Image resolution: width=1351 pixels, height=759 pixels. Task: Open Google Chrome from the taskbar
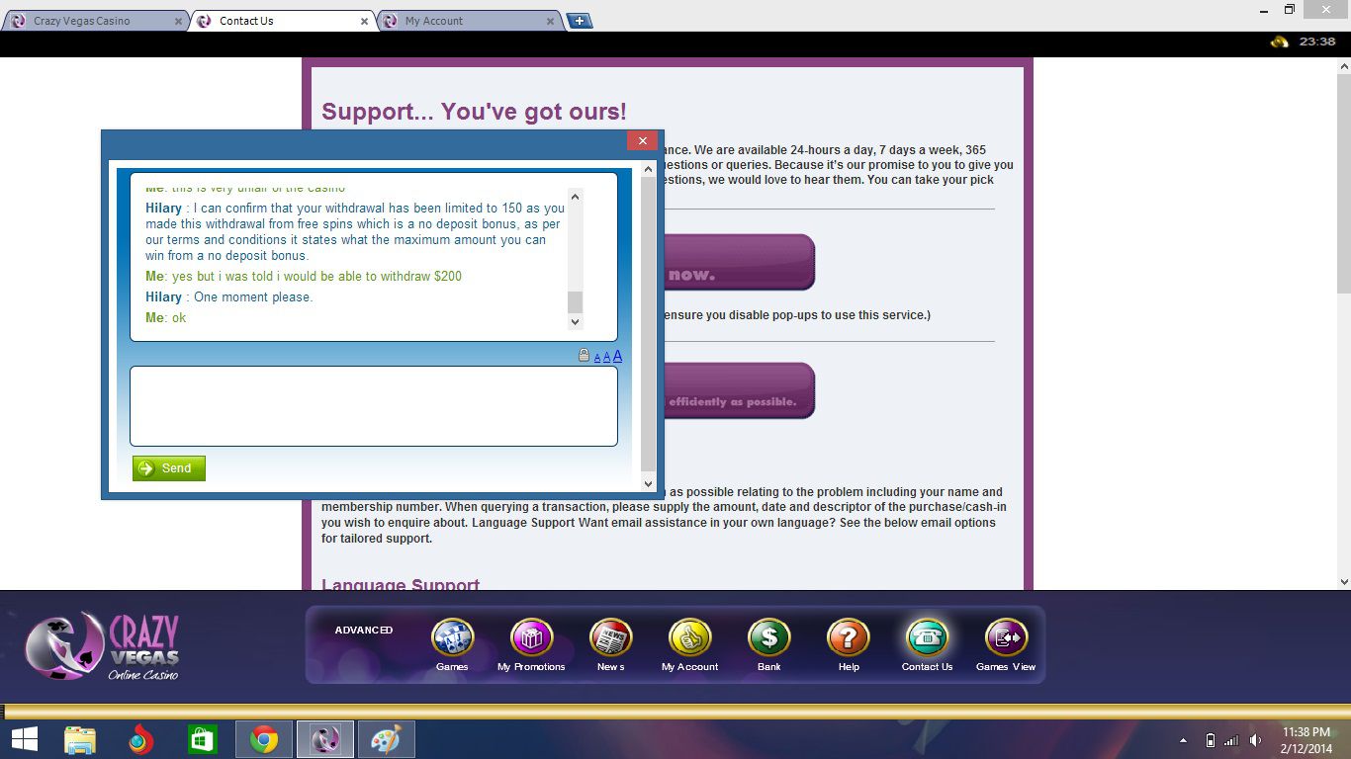coord(264,739)
